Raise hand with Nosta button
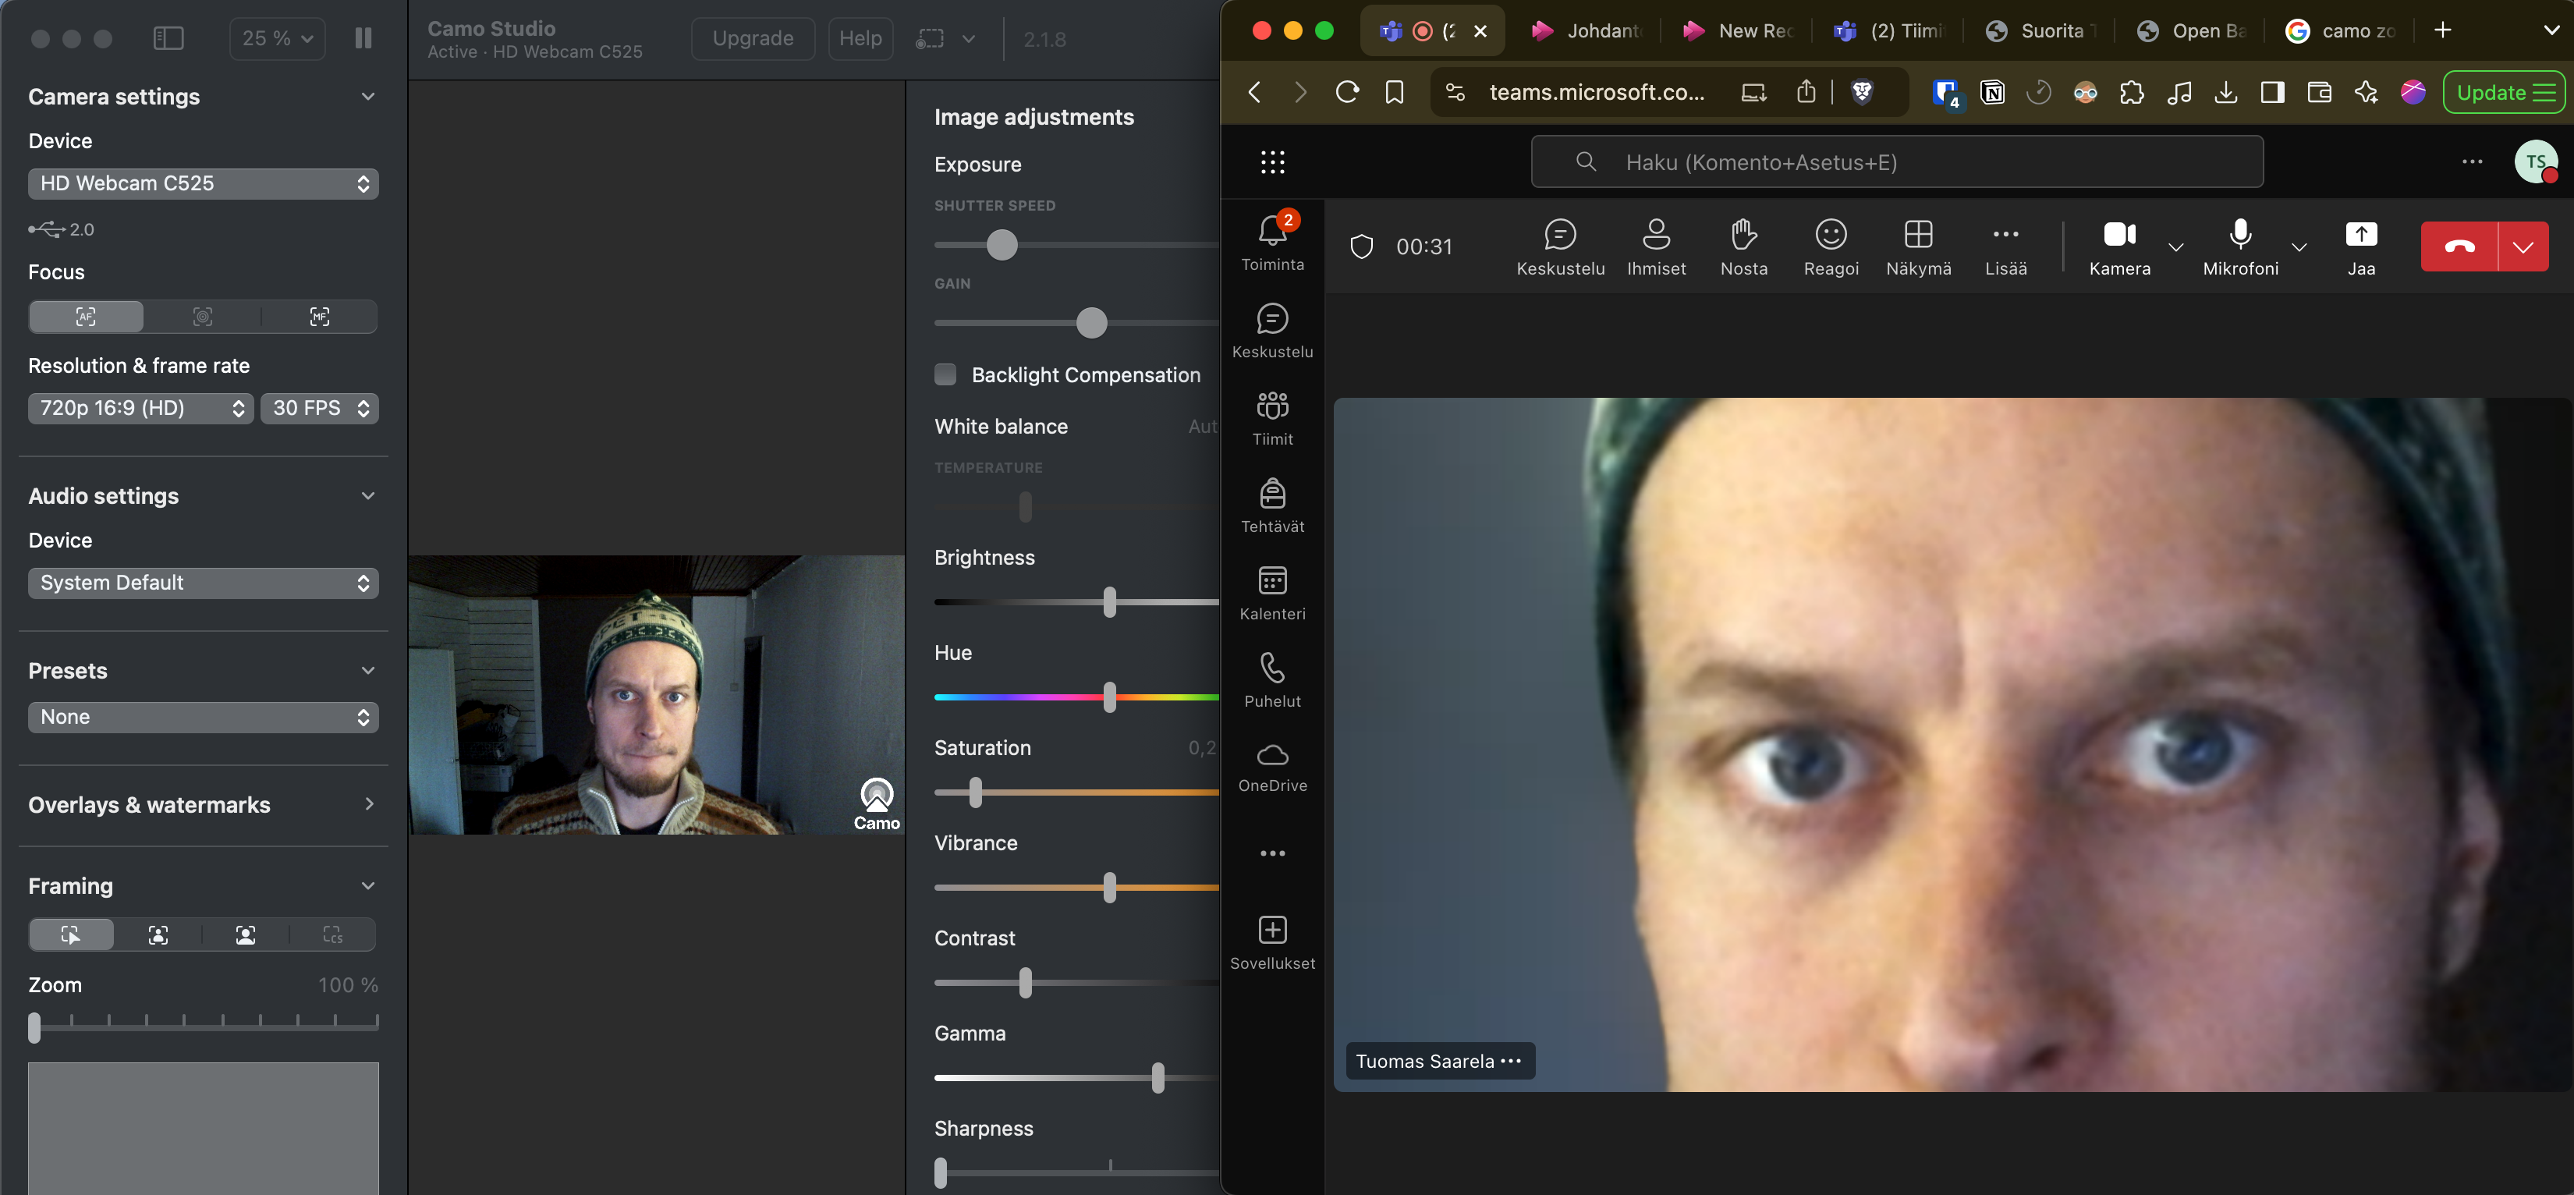This screenshot has height=1195, width=2574. (x=1743, y=246)
